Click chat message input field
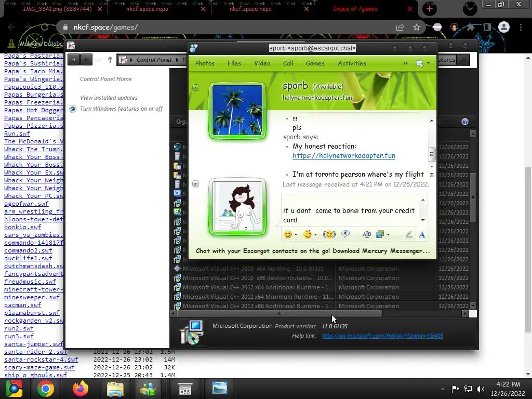The image size is (532, 399). (351, 210)
